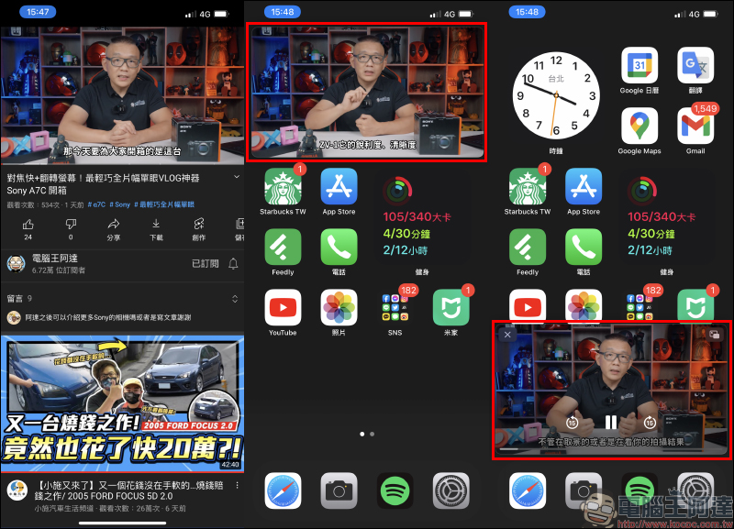Open Starbucks TW app on right screen
734x529 pixels.
tap(528, 187)
